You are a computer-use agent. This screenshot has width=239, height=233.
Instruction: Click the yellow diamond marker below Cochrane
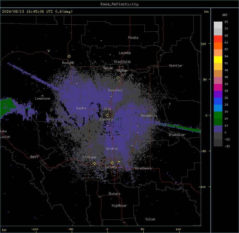[x=94, y=163]
